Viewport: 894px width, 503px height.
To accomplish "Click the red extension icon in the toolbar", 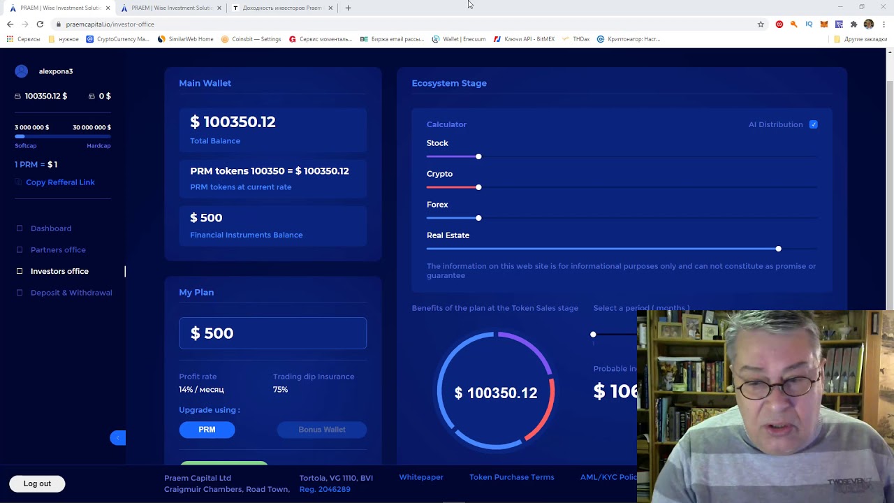I will point(779,24).
